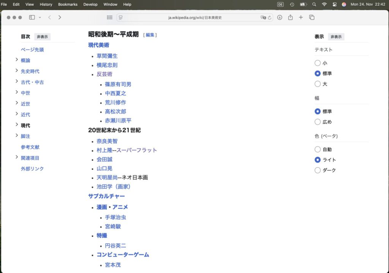Toggle the Safari sidebar
389x273 pixels.
coord(31,17)
